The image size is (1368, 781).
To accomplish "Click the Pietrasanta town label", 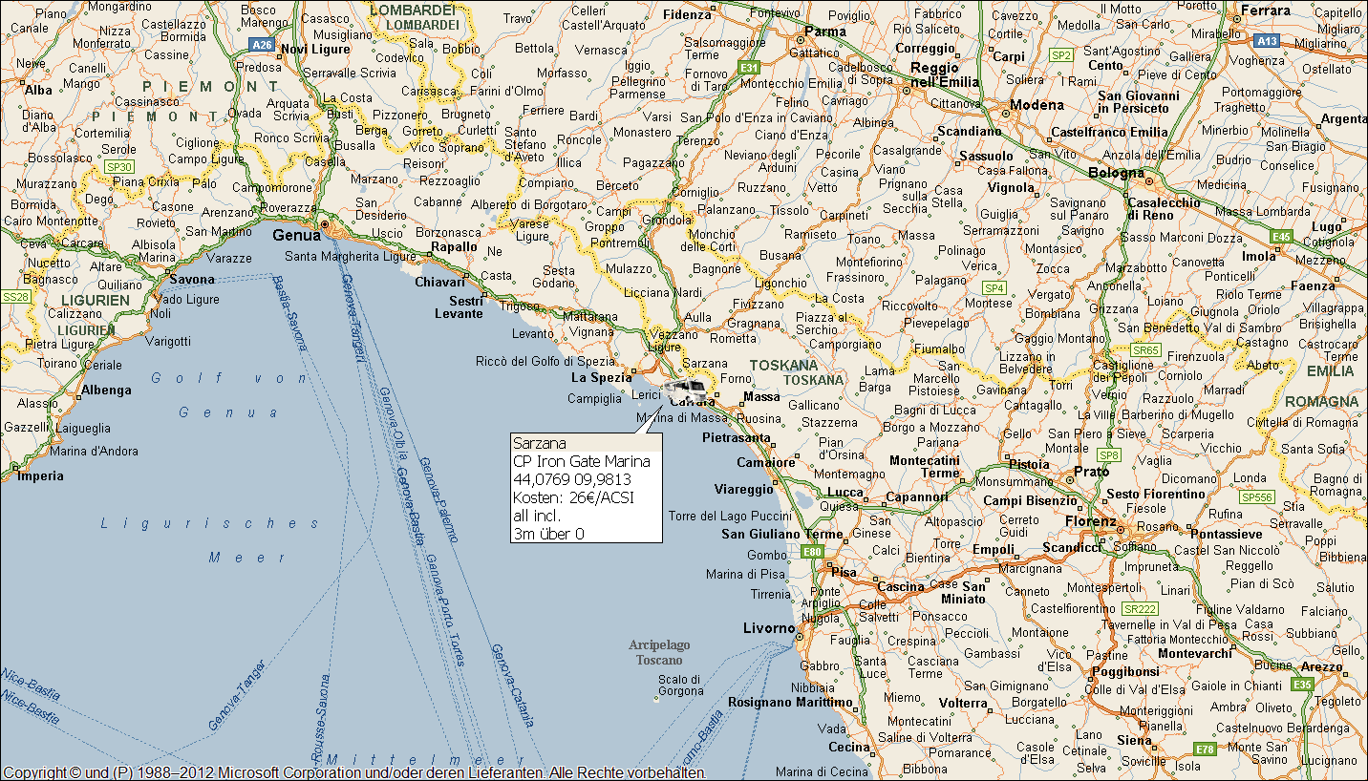I will coord(736,437).
